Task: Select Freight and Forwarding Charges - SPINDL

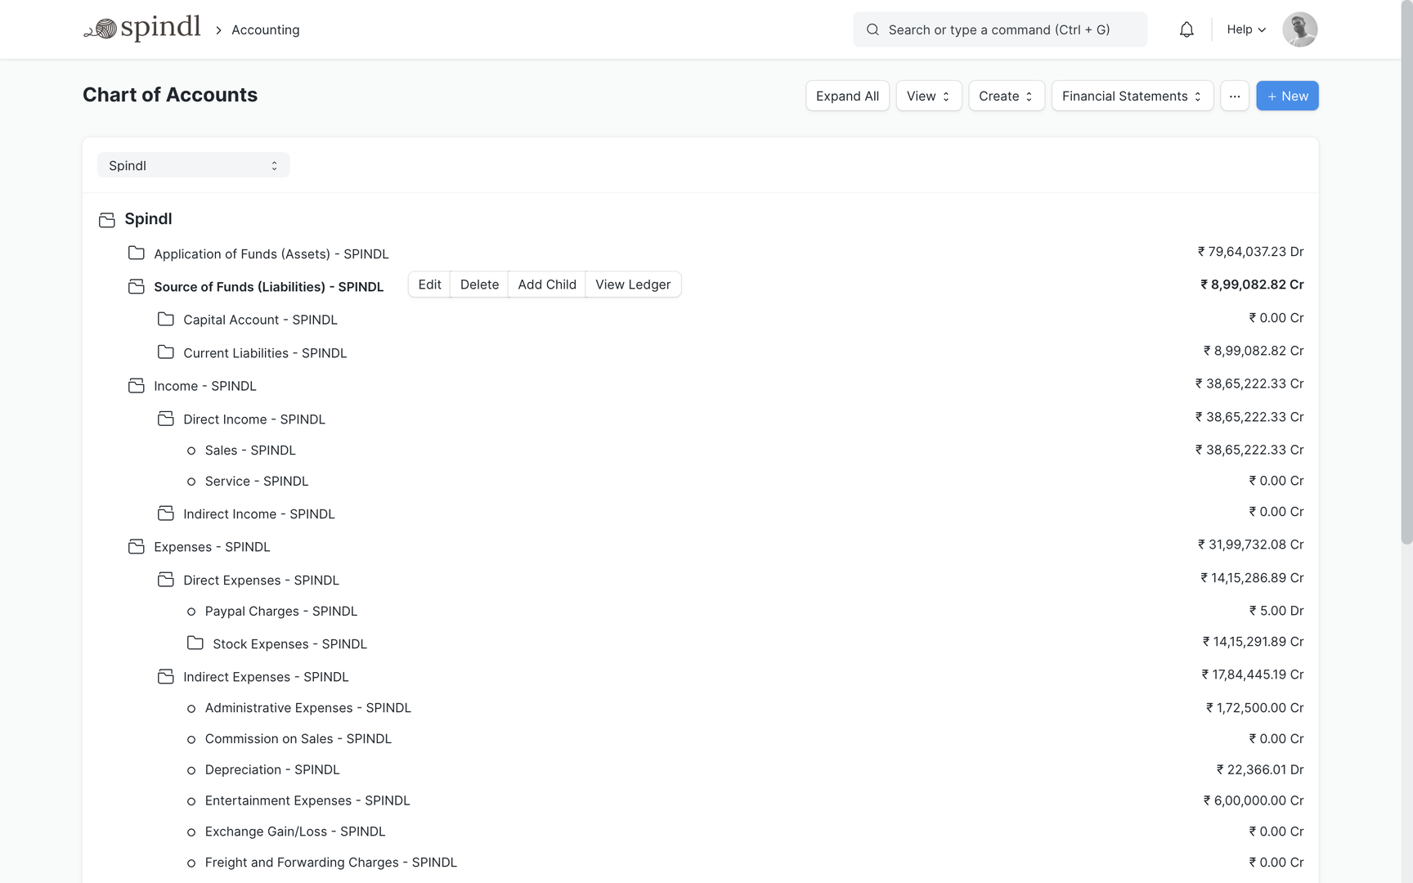Action: (x=331, y=863)
